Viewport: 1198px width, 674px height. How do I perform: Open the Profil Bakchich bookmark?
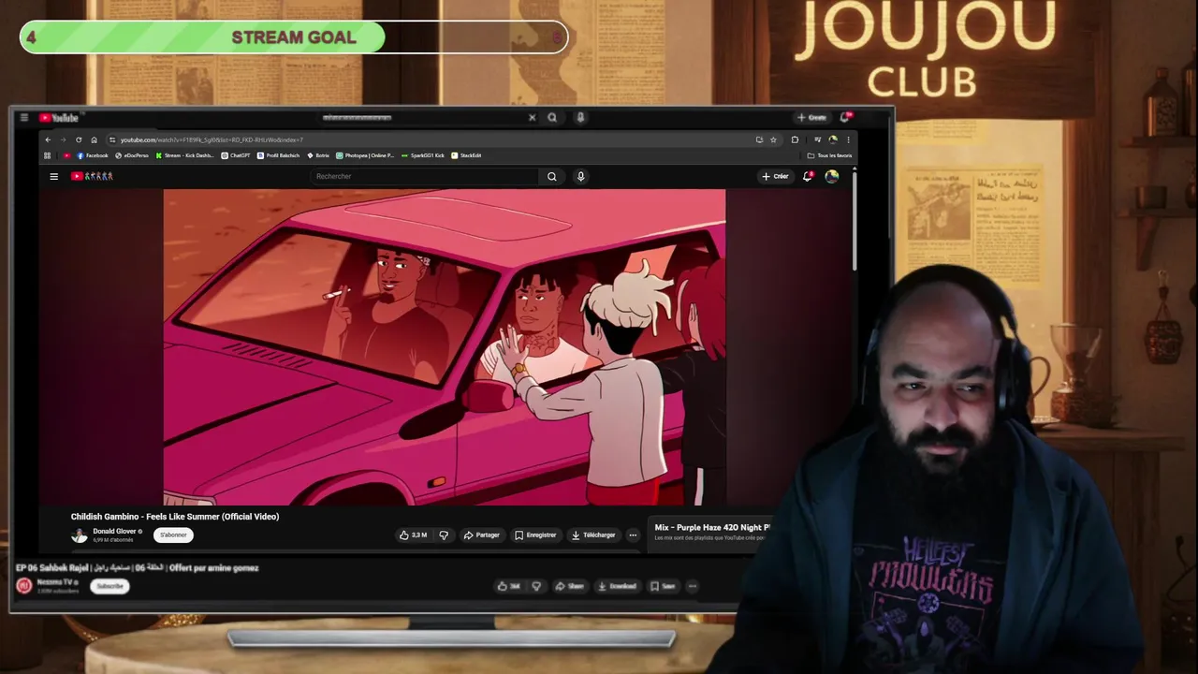(x=279, y=155)
